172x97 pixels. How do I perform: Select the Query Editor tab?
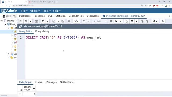(x=26, y=32)
